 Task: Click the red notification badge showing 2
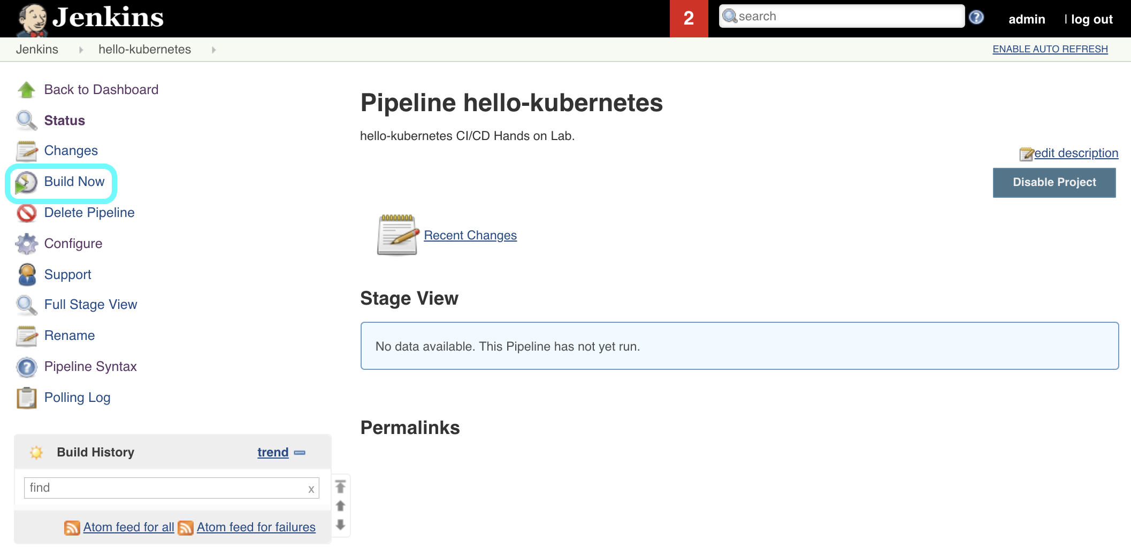point(689,19)
